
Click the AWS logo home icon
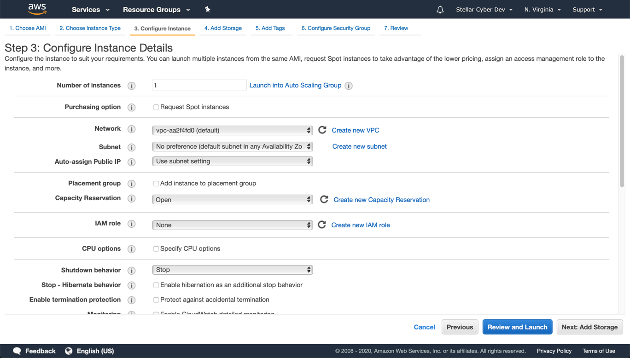(x=37, y=9)
